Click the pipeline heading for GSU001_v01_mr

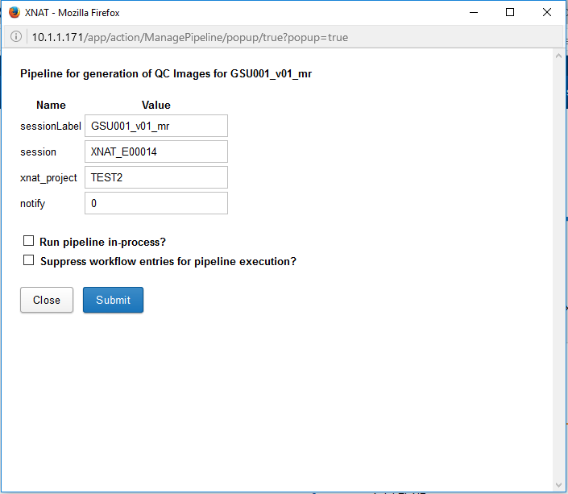click(x=165, y=73)
